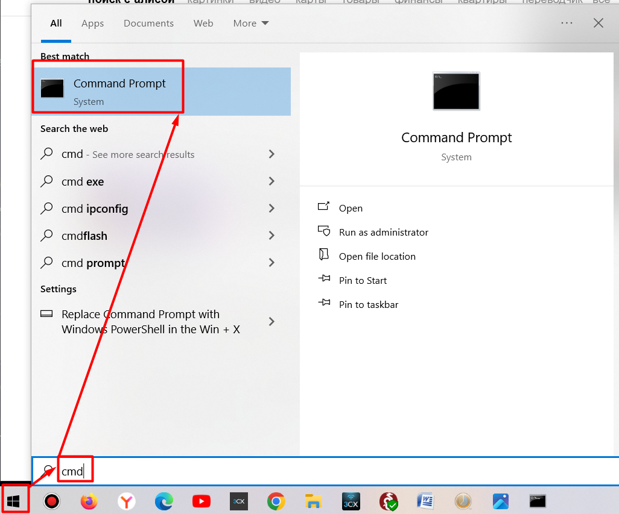Click the Windows Start button

tap(14, 500)
